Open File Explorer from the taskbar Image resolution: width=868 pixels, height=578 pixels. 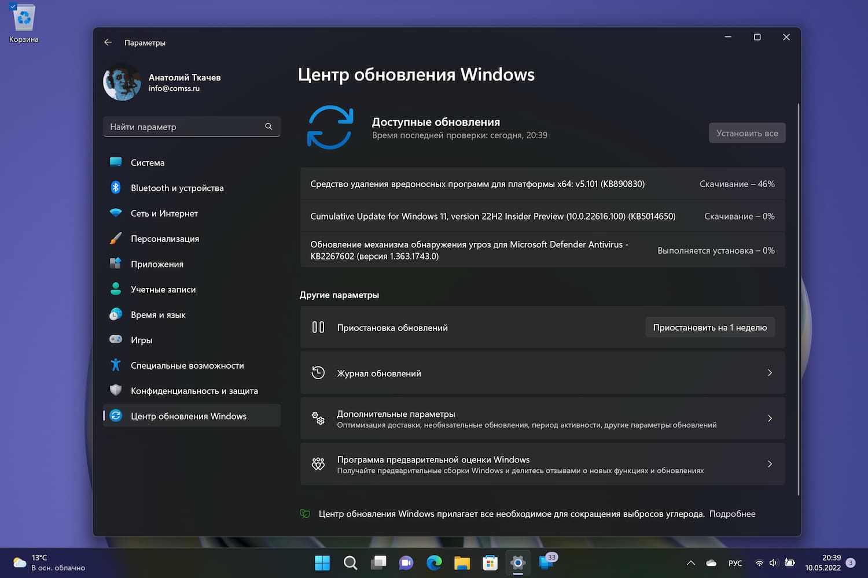(462, 562)
